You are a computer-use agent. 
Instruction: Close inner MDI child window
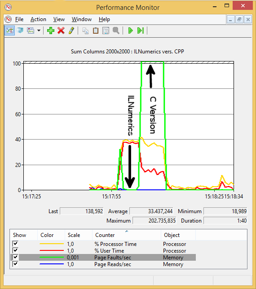pyautogui.click(x=248, y=19)
